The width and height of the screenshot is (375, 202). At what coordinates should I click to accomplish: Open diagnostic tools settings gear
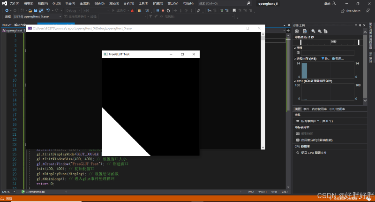pyautogui.click(x=297, y=31)
